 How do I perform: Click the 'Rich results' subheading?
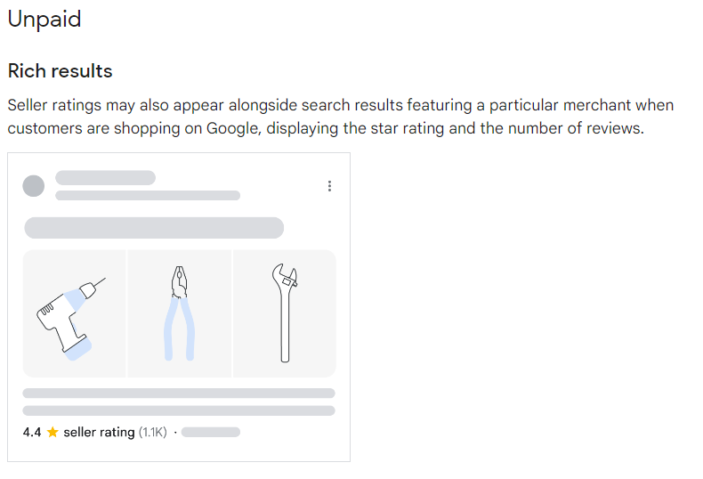click(x=61, y=71)
